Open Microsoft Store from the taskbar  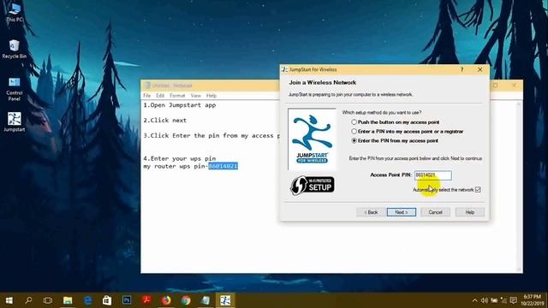(x=107, y=300)
